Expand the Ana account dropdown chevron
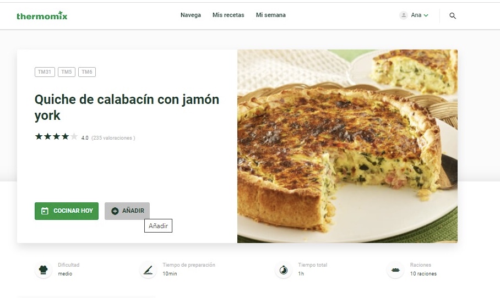500x298 pixels. click(426, 15)
